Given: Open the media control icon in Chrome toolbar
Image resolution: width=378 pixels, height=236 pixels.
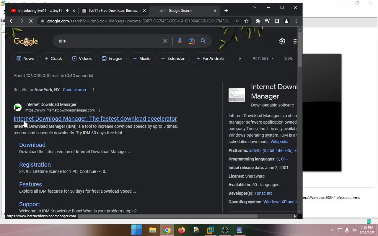Looking at the screenshot, I should click(267, 21).
